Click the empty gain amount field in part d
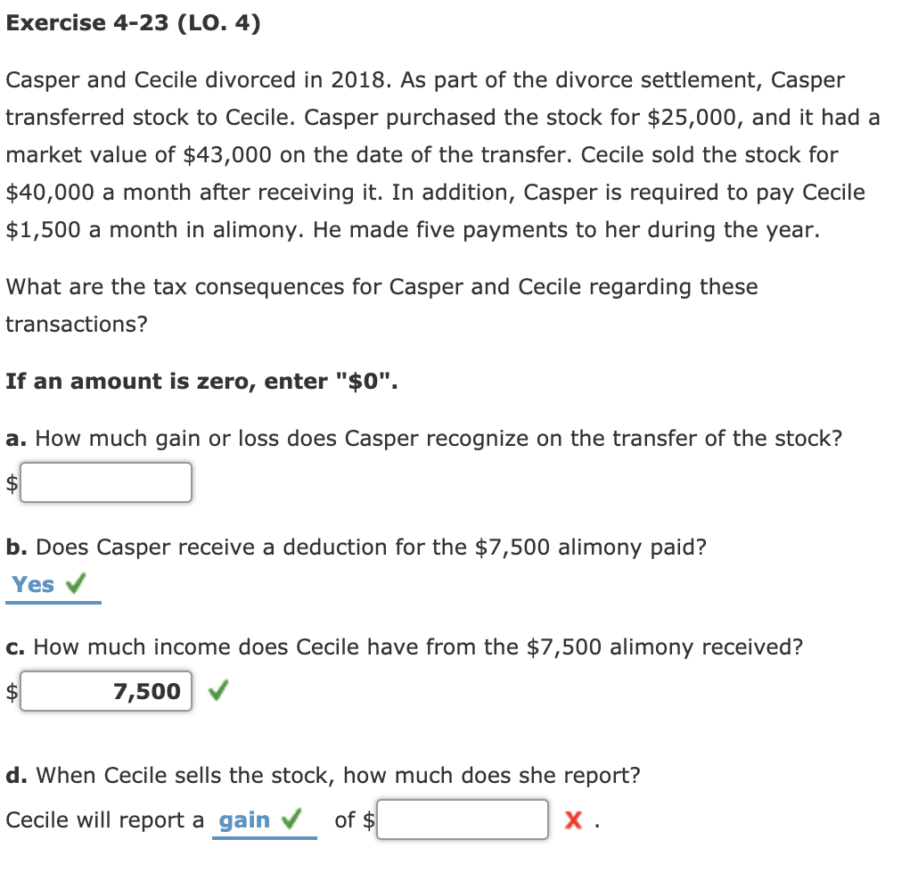The height and width of the screenshot is (881, 918). tap(463, 819)
